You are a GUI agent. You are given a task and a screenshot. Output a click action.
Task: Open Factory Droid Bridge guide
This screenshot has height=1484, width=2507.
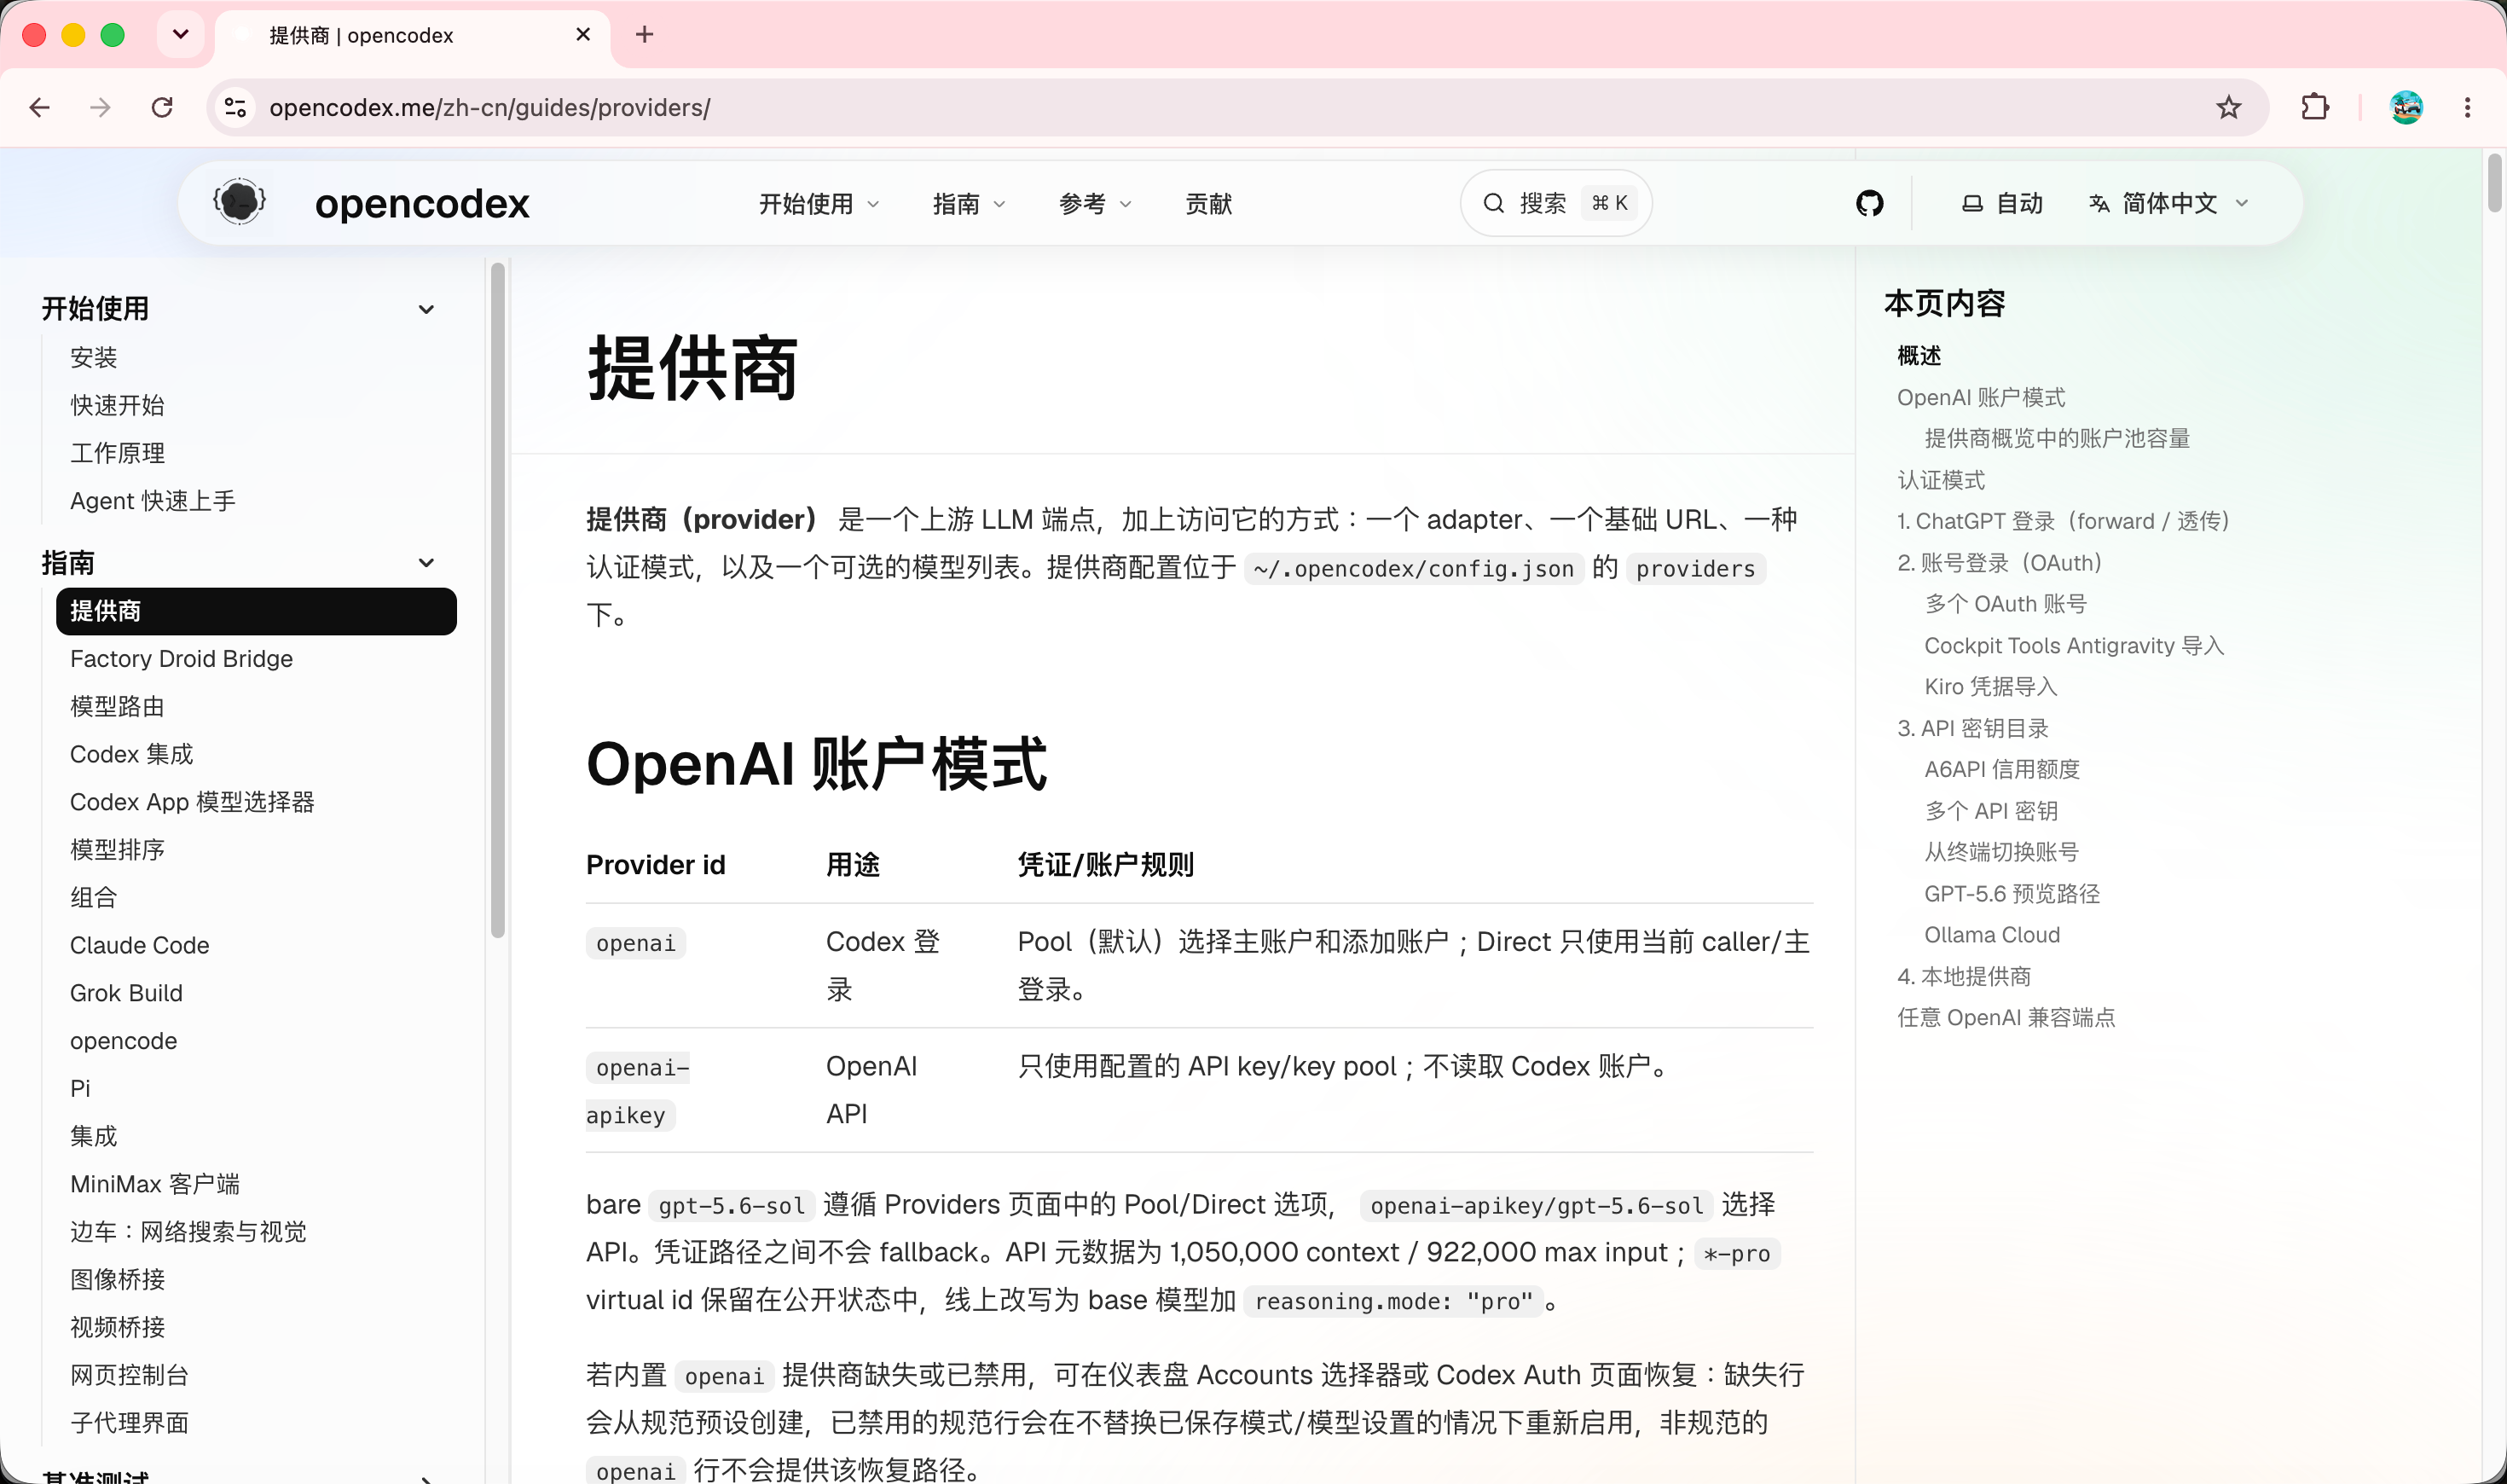coord(181,659)
